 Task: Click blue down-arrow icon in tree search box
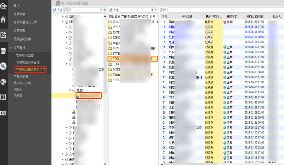click(x=101, y=10)
